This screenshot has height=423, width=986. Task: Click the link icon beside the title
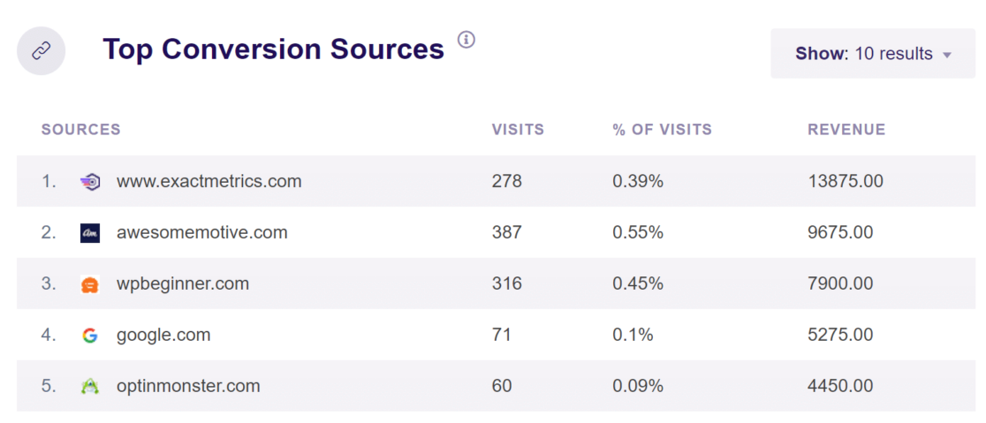coord(41,50)
